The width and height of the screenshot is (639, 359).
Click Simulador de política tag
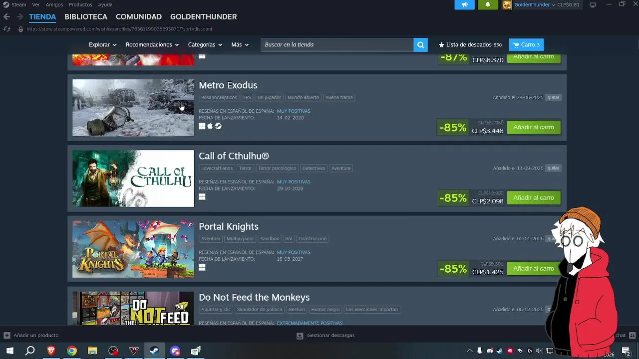(x=260, y=310)
